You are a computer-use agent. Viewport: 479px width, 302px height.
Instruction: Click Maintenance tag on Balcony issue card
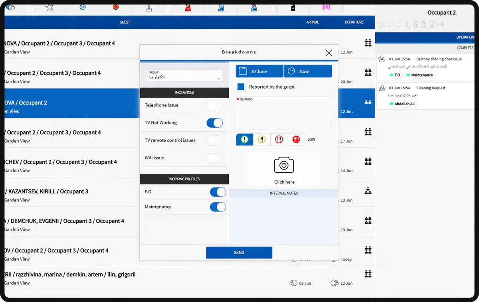coord(420,75)
